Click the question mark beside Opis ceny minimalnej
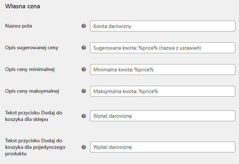 point(84,70)
